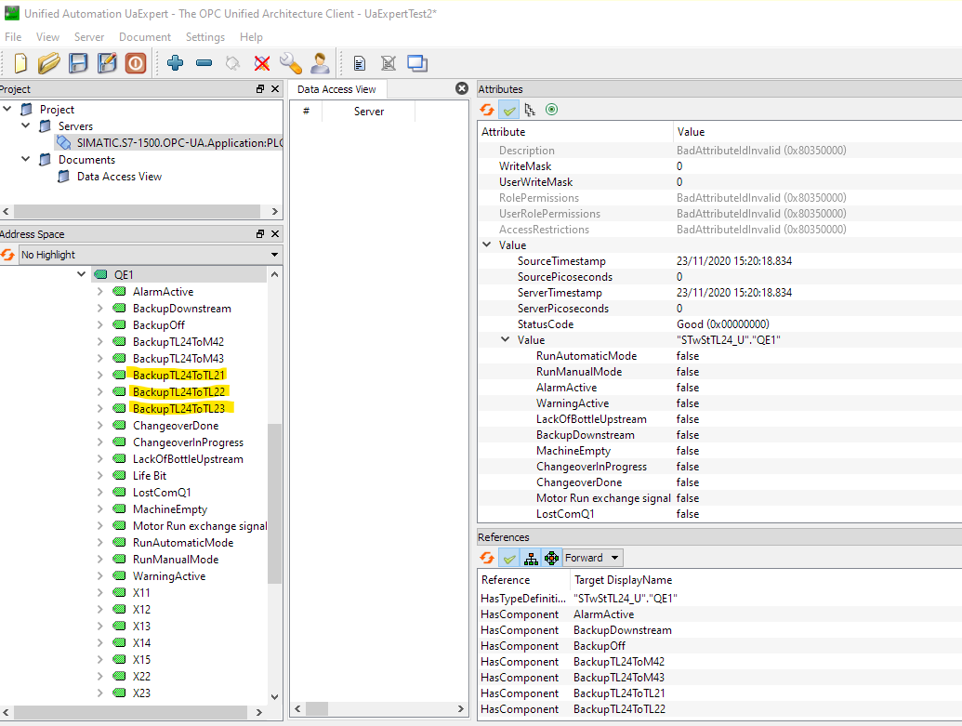This screenshot has width=962, height=726.
Task: Click the SourceTimestamp attribute row
Action: coord(719,261)
